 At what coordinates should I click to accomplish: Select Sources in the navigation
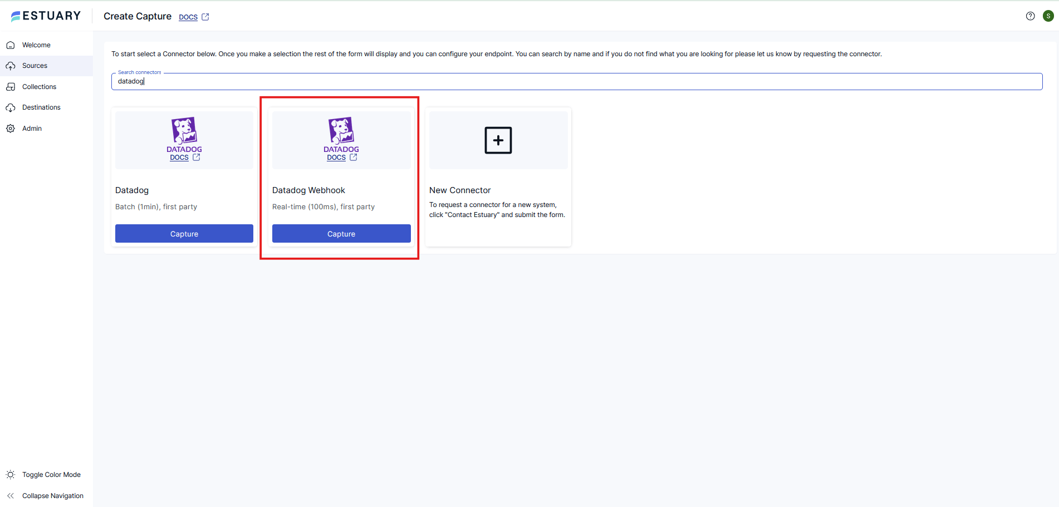[x=35, y=66]
